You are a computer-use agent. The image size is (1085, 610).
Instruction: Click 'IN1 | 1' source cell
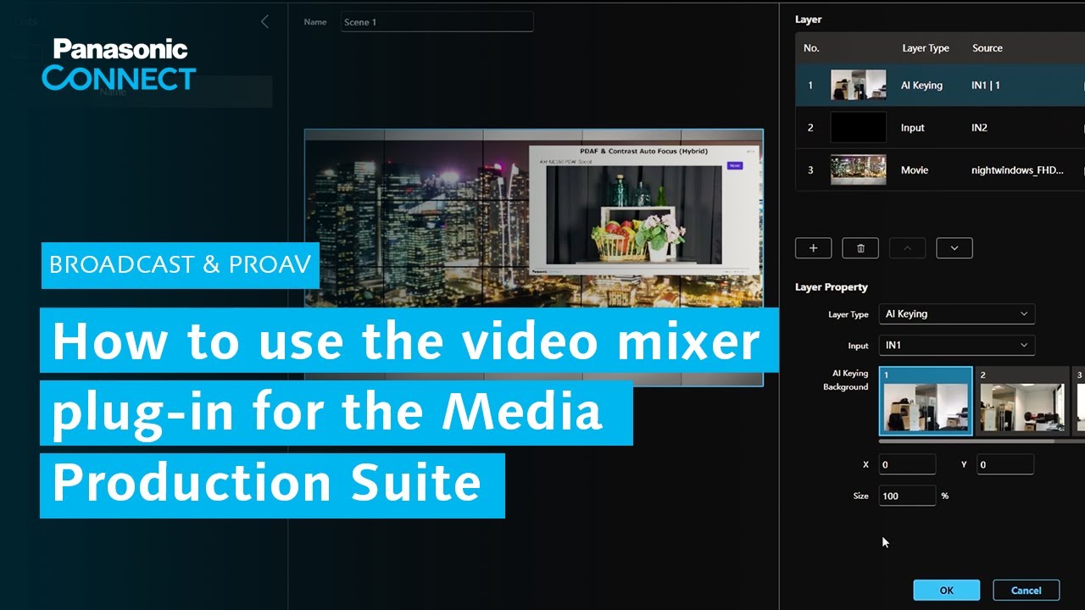(986, 86)
